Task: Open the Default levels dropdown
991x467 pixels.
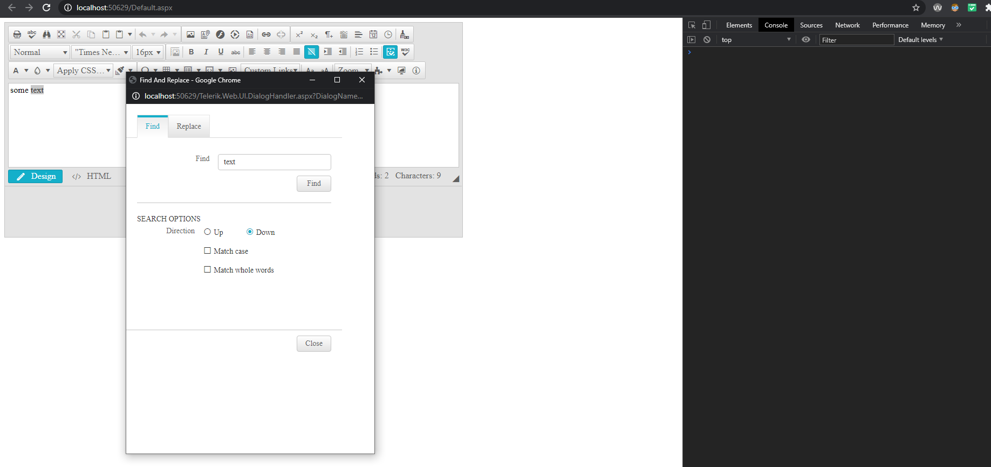Action: [x=920, y=40]
